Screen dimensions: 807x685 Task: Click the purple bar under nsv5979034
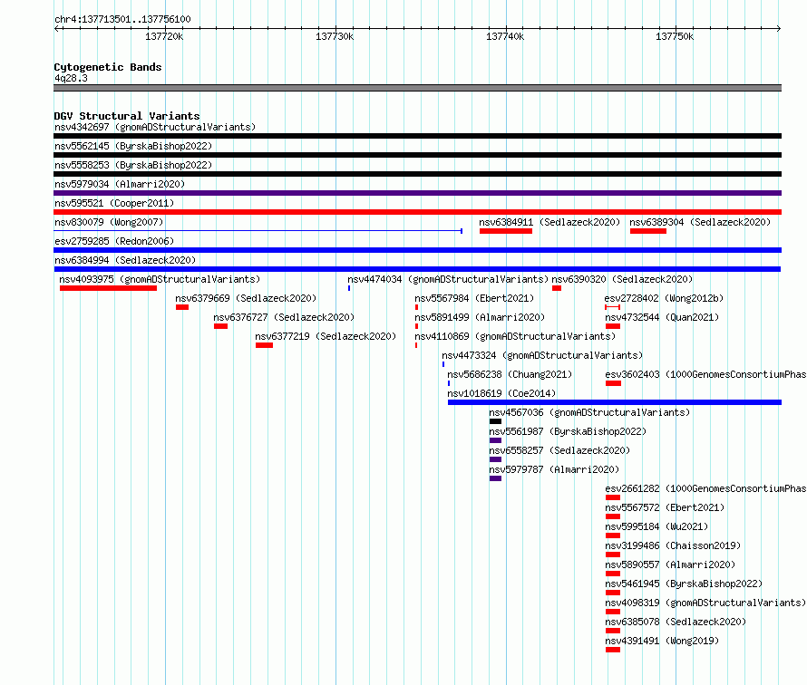coord(417,193)
